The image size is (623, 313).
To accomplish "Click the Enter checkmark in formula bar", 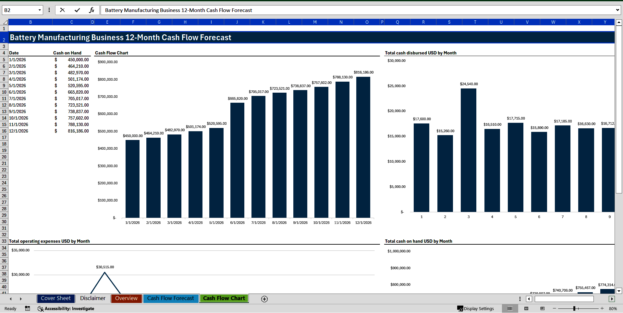I will (77, 10).
